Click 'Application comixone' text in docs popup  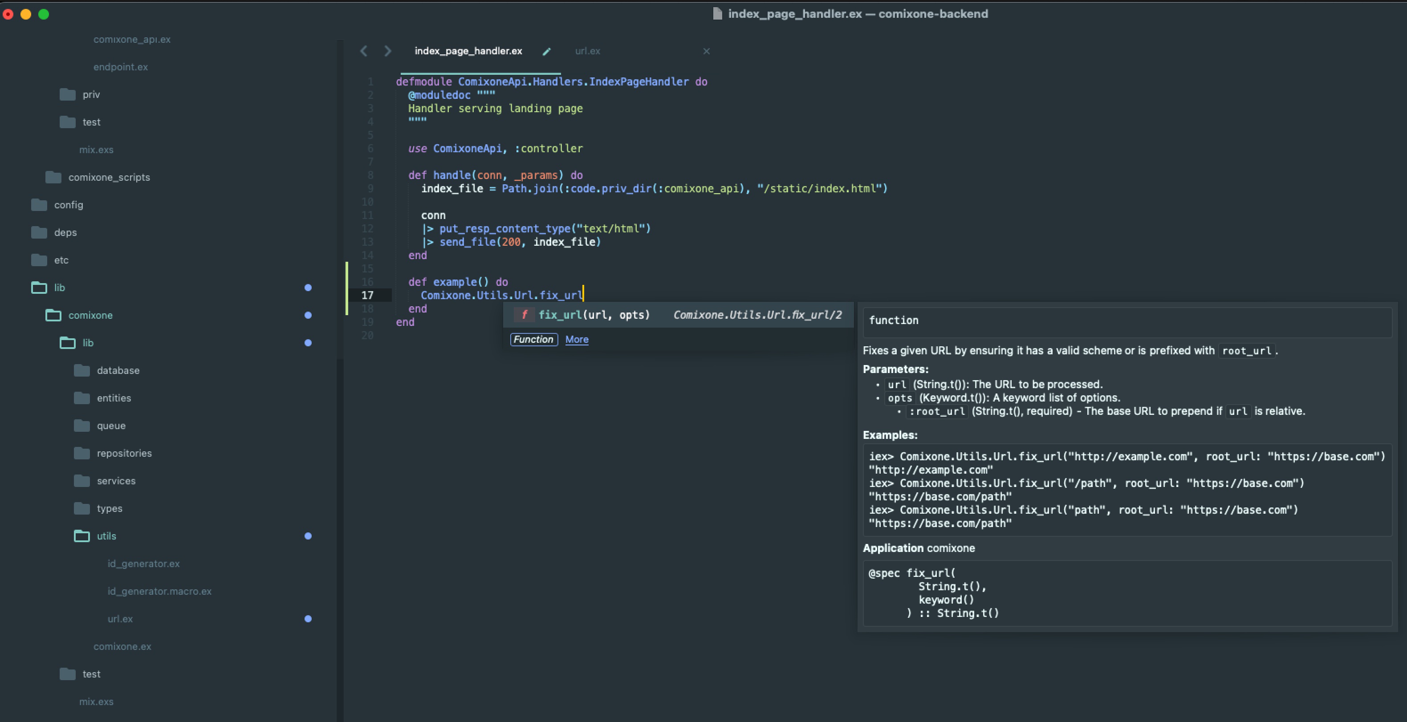919,548
